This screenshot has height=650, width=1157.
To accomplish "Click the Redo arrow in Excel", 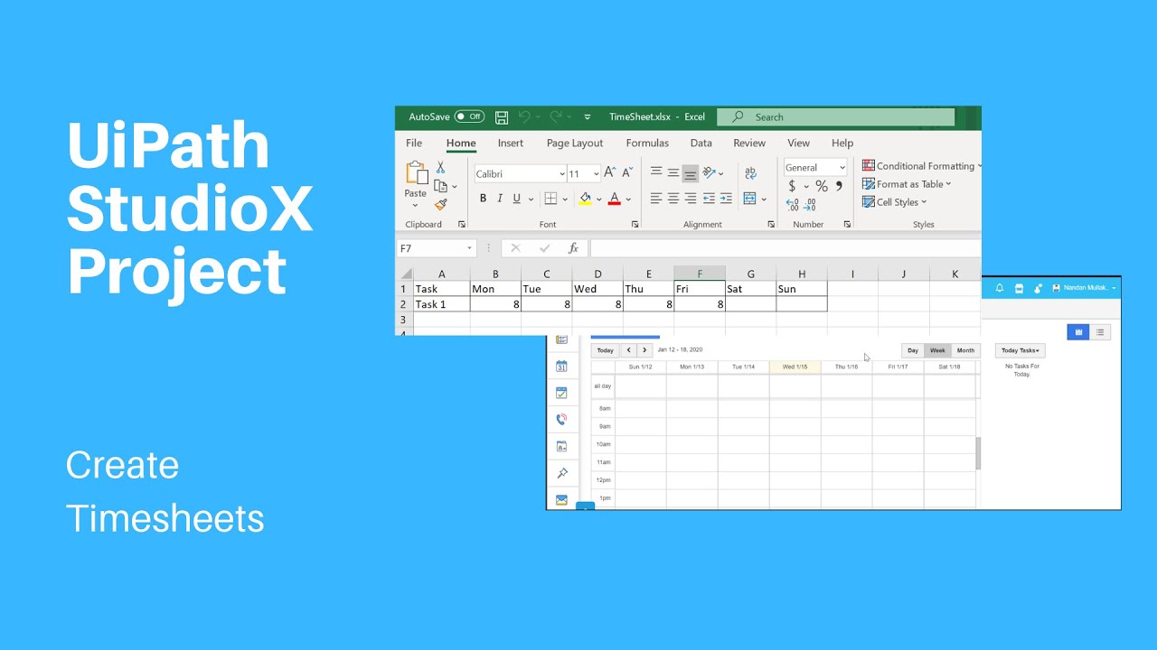I will pos(556,116).
